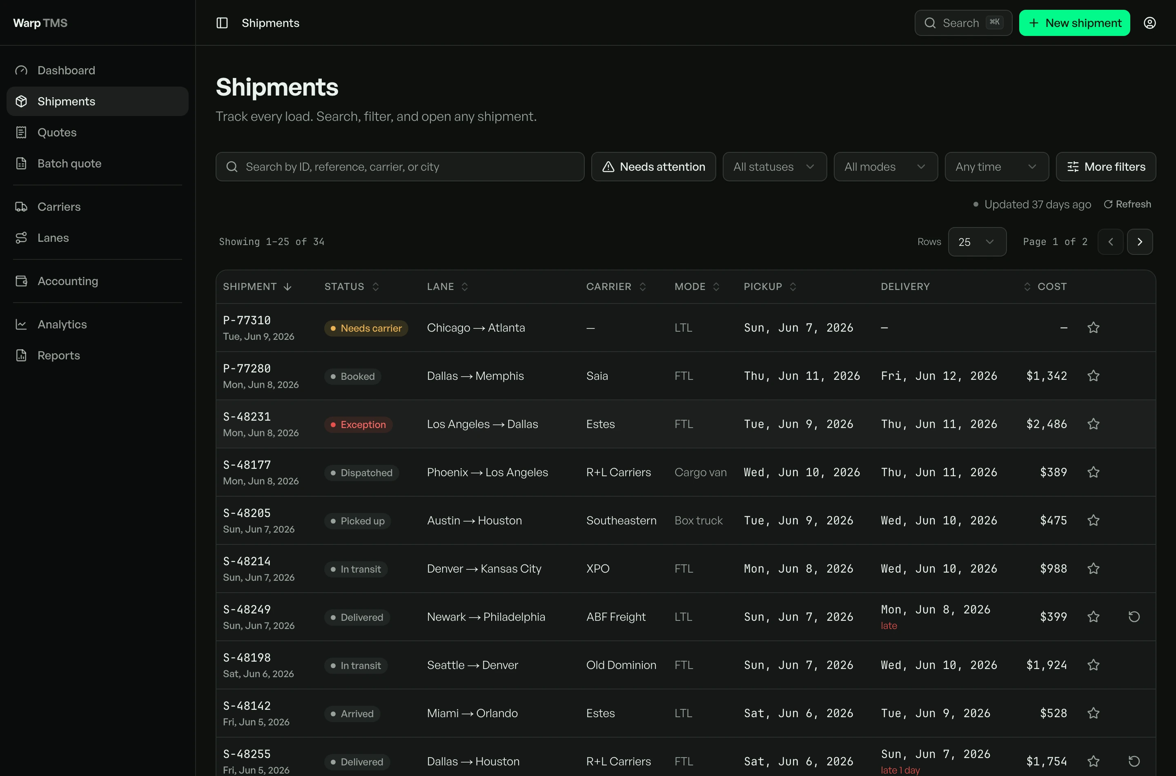Create a New shipment
The image size is (1176, 776).
[x=1074, y=23]
